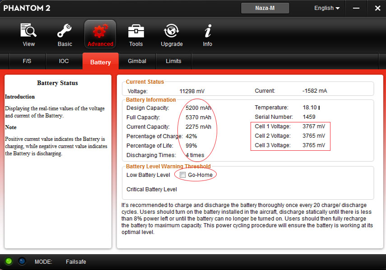Open the Upgrade globe icon
The width and height of the screenshot is (386, 270).
point(172,31)
